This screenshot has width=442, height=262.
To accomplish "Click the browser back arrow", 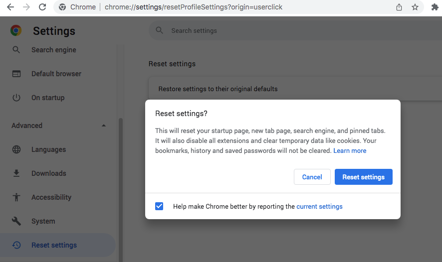I will point(10,7).
